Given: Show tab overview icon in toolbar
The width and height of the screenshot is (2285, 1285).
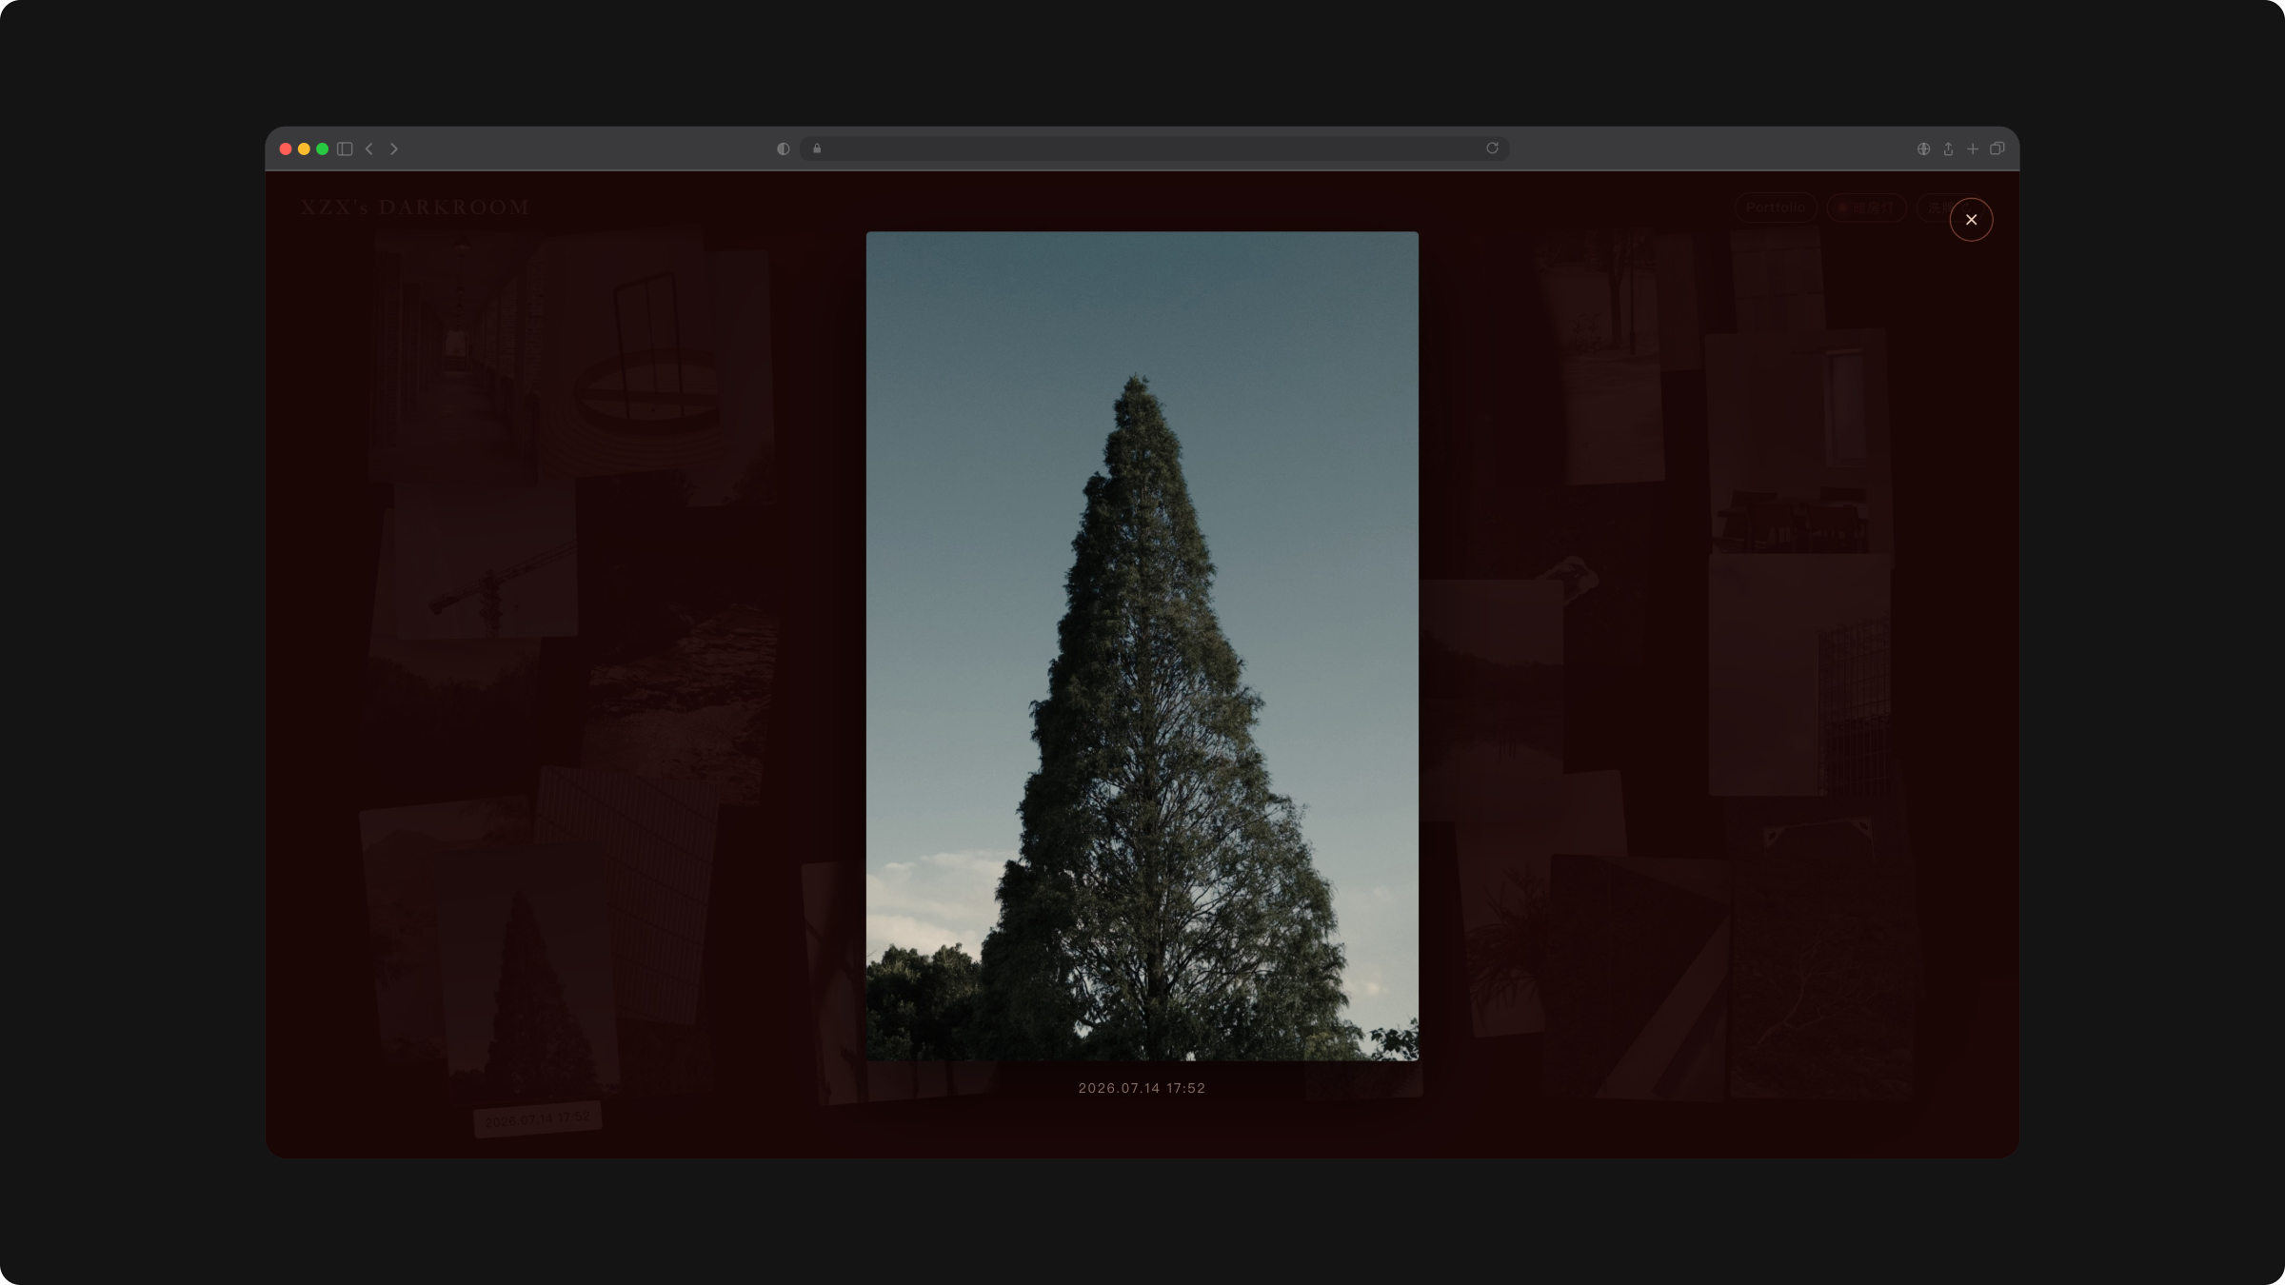Looking at the screenshot, I should pyautogui.click(x=1997, y=148).
